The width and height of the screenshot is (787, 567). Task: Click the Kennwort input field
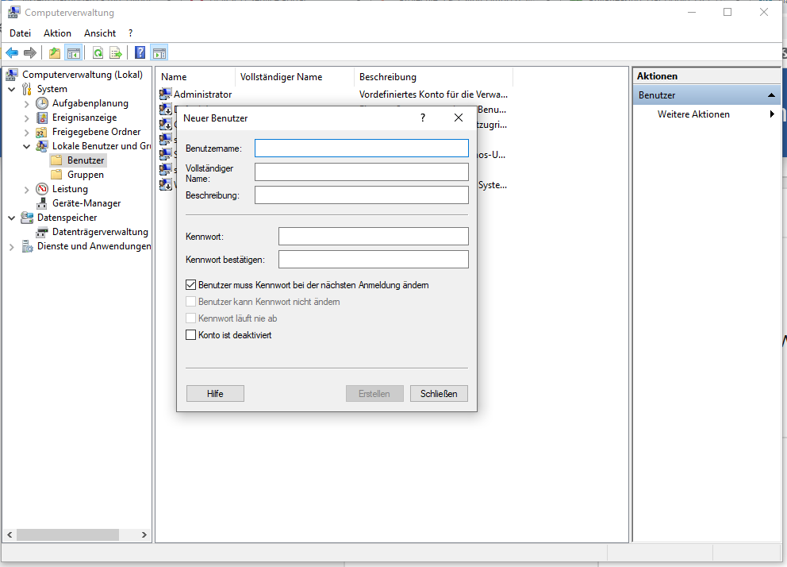coord(374,236)
